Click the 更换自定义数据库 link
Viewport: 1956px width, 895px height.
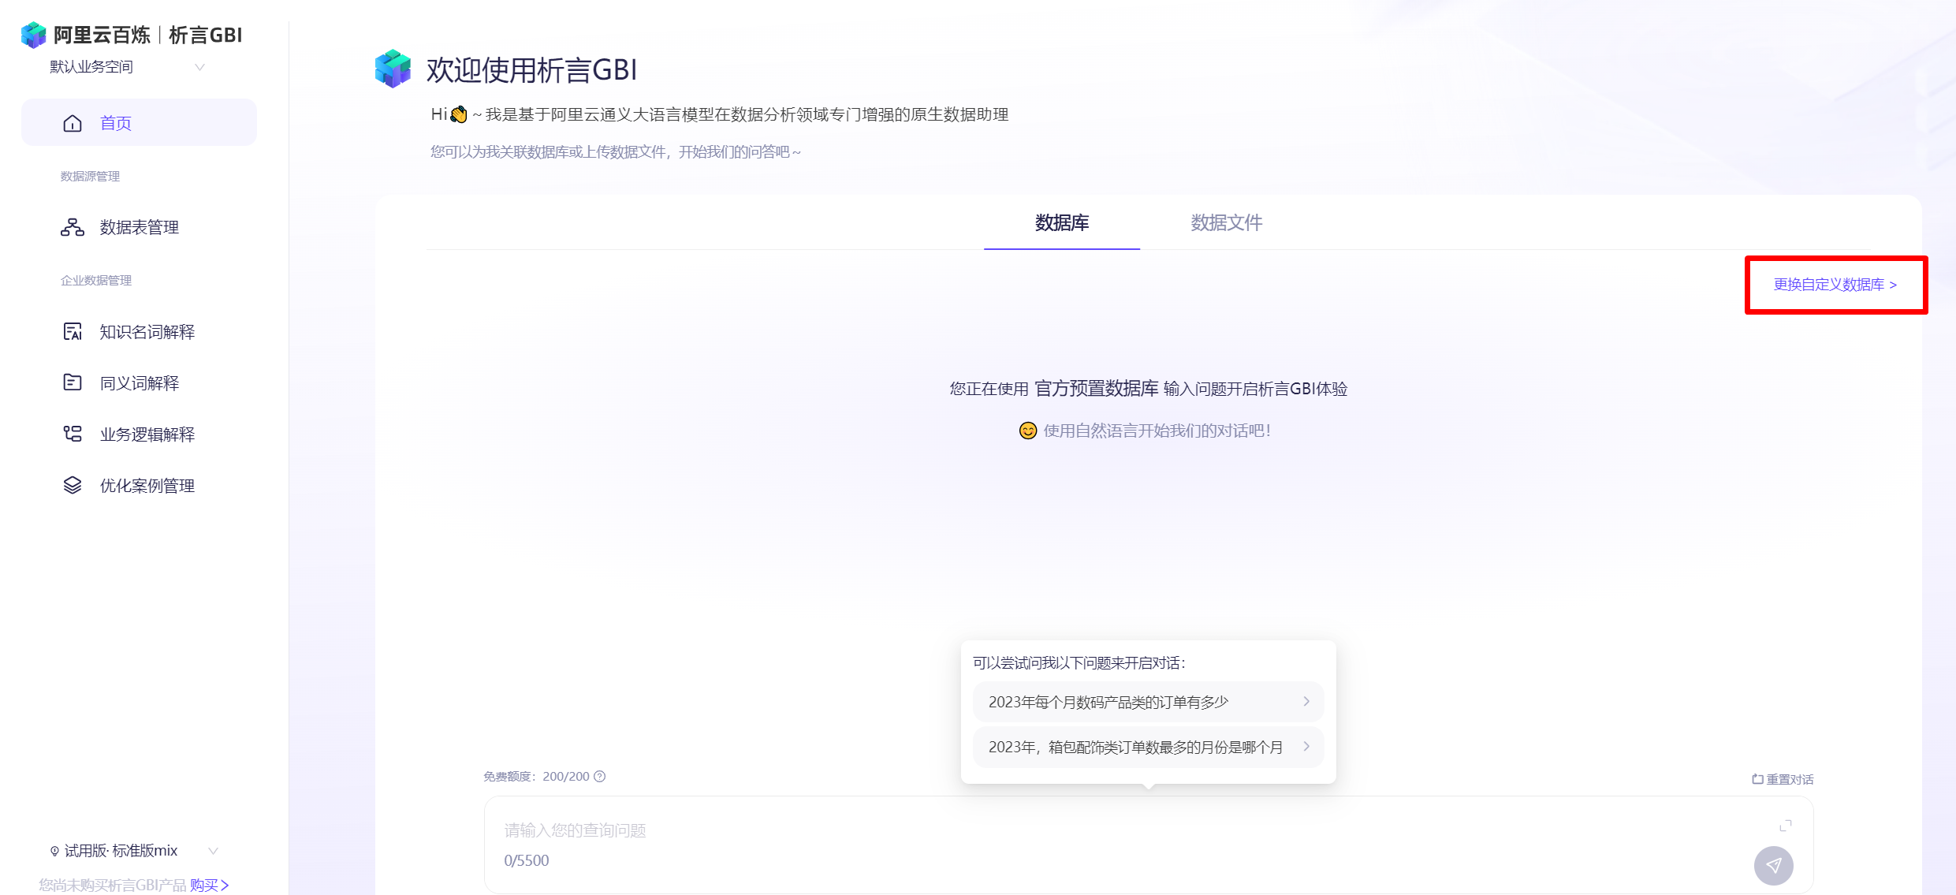pos(1835,285)
